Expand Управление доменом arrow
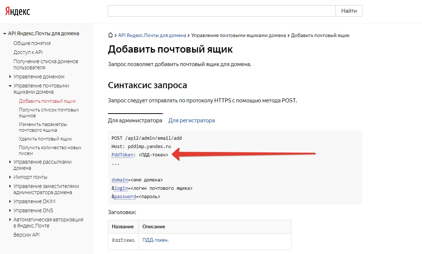The height and width of the screenshot is (254, 422). [x=10, y=77]
